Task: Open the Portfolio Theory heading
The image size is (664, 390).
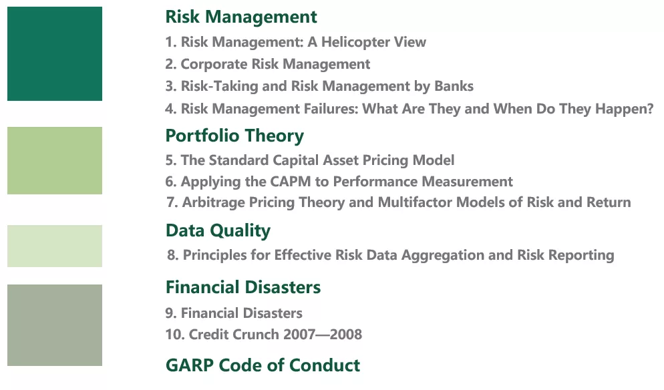Action: pos(234,136)
